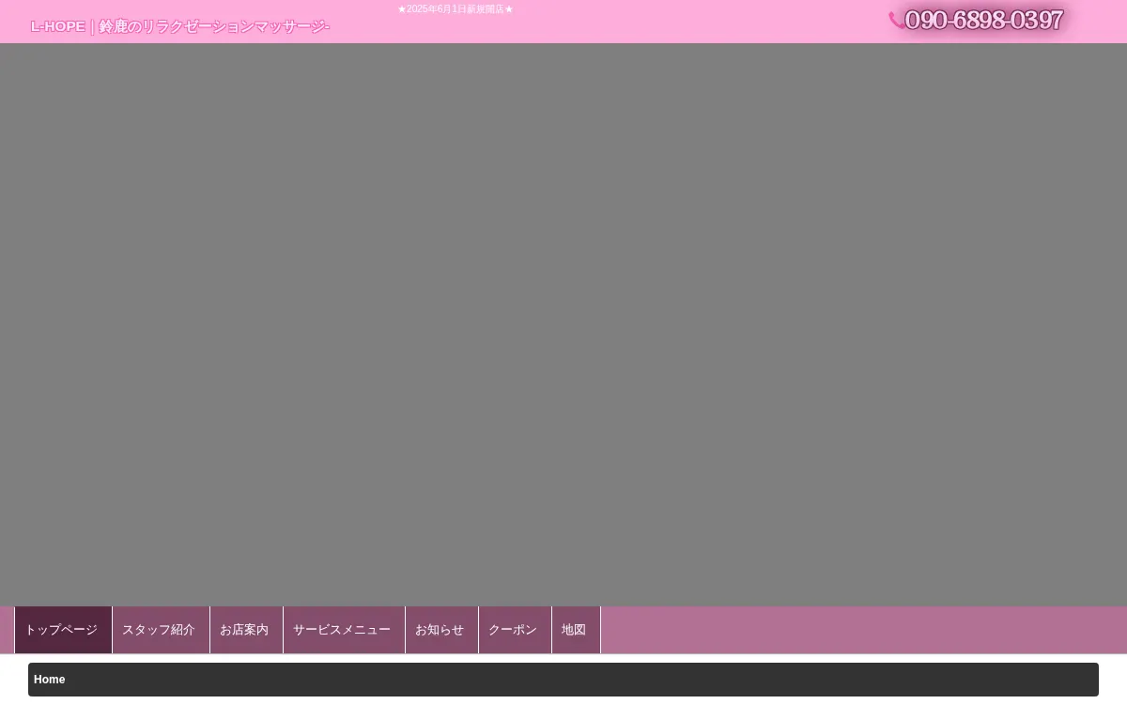Click empty navigation bar space after 地図
The height and width of the screenshot is (704, 1127).
[864, 630]
